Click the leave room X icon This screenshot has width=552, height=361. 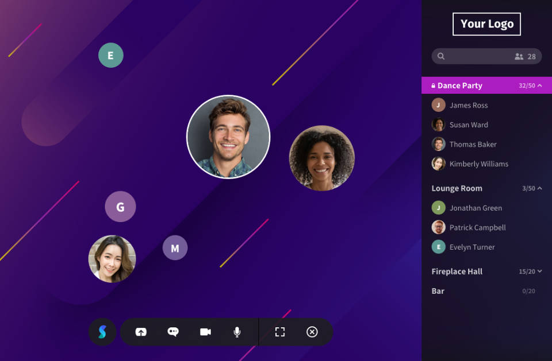point(312,332)
